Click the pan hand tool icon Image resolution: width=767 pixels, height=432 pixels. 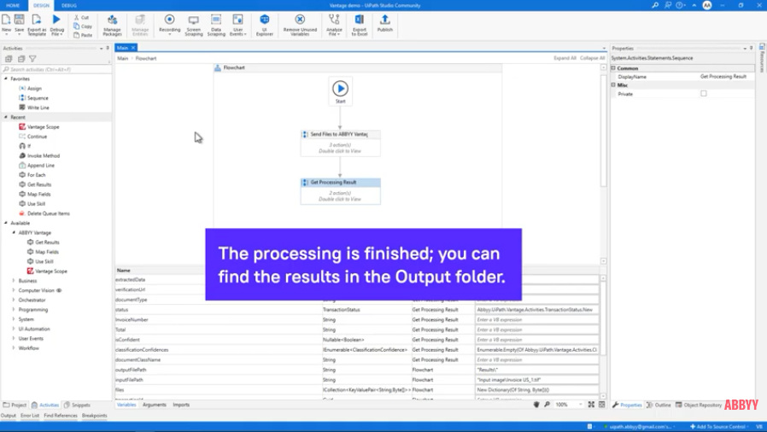(x=536, y=405)
